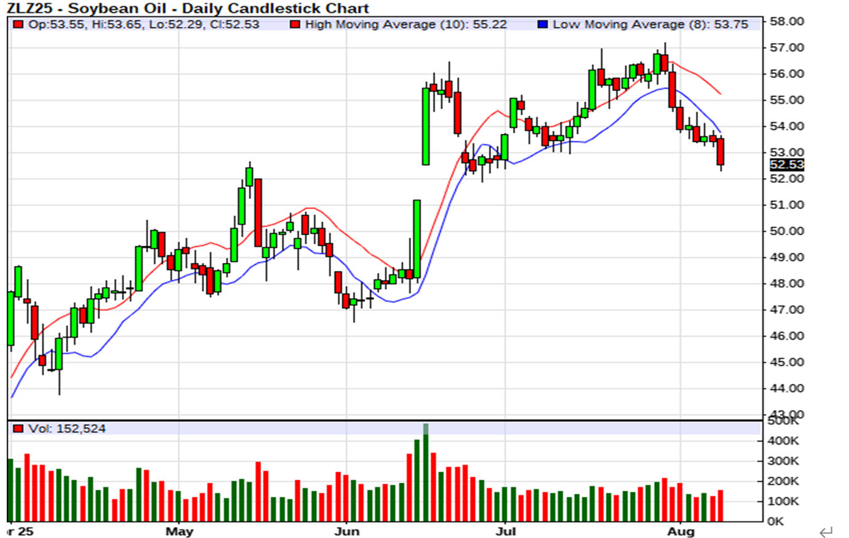Click the May label on the date axis

click(179, 531)
